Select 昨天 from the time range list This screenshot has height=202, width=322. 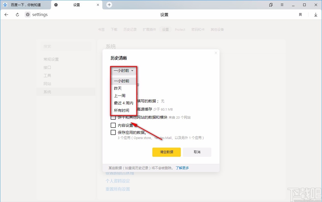coord(118,88)
